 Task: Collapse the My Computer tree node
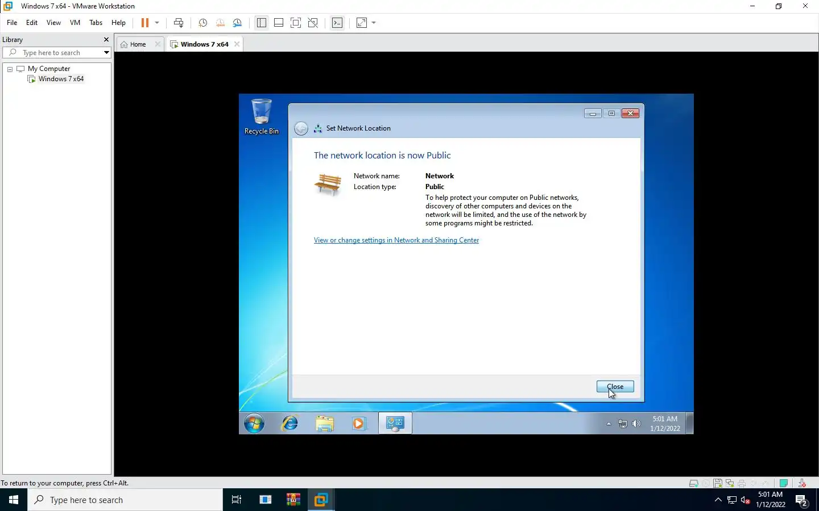click(10, 69)
